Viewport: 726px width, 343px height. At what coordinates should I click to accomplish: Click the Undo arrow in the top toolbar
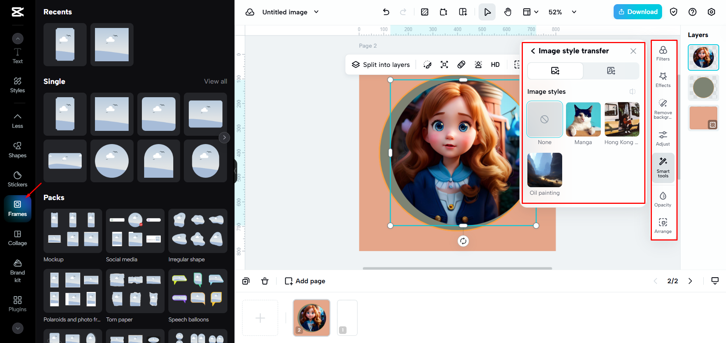(x=386, y=12)
